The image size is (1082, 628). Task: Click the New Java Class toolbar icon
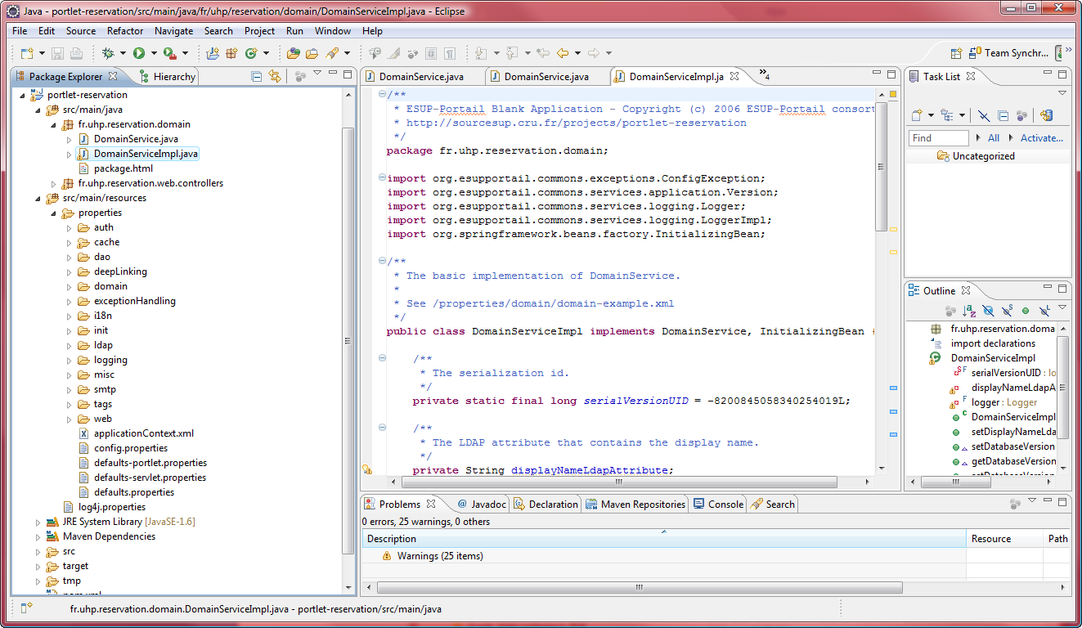(251, 53)
